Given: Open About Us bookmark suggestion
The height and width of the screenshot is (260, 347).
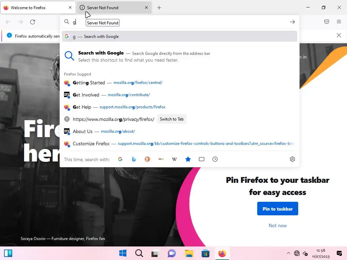Looking at the screenshot, I should (x=180, y=131).
